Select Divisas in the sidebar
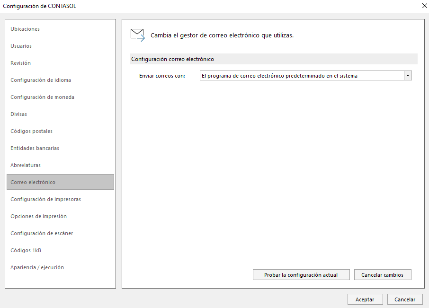 18,114
